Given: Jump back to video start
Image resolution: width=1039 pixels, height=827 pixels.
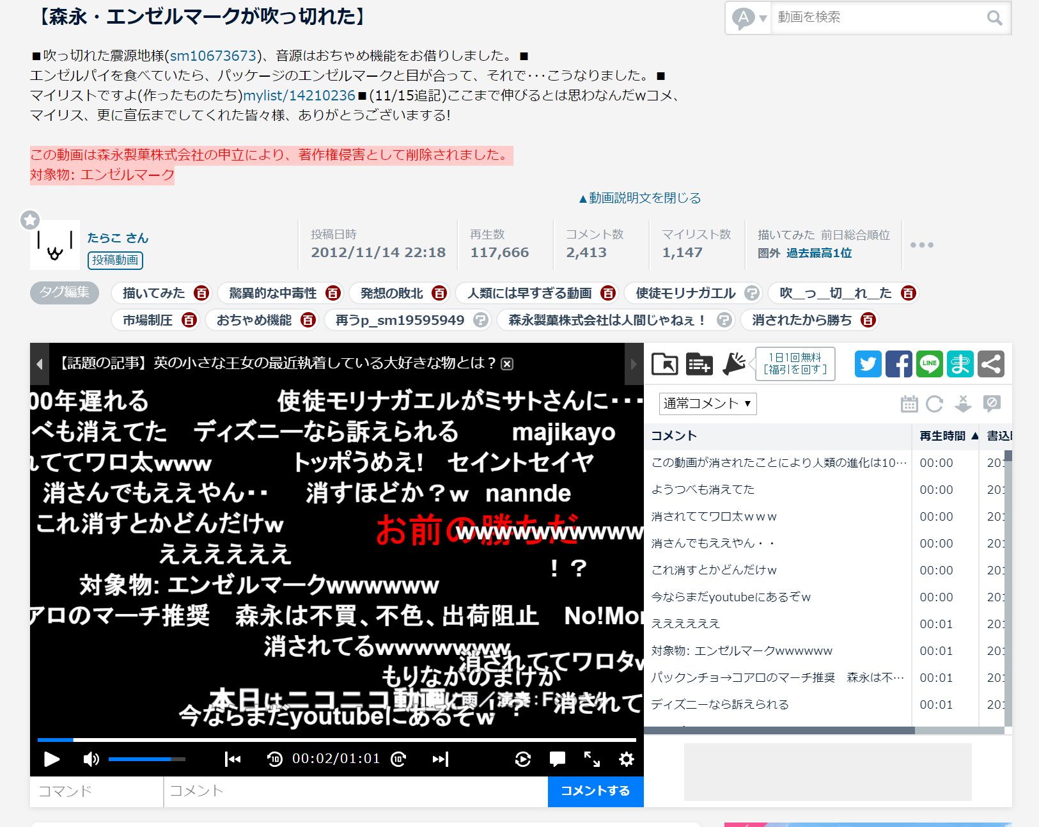Looking at the screenshot, I should point(233,759).
